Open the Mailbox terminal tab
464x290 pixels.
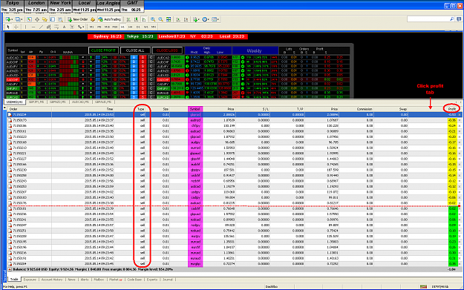[x=99, y=280]
